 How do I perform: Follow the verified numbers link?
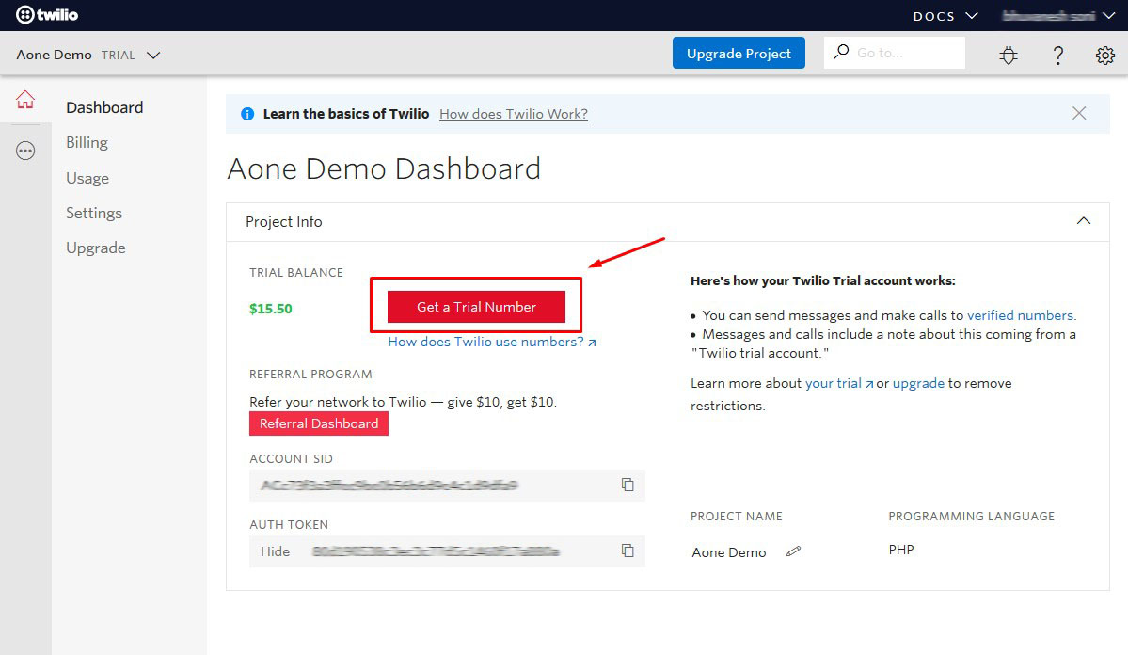[1020, 315]
